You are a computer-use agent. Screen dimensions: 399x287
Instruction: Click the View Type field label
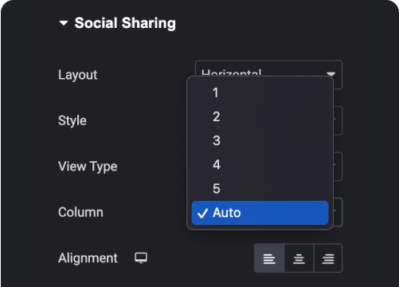tap(88, 167)
